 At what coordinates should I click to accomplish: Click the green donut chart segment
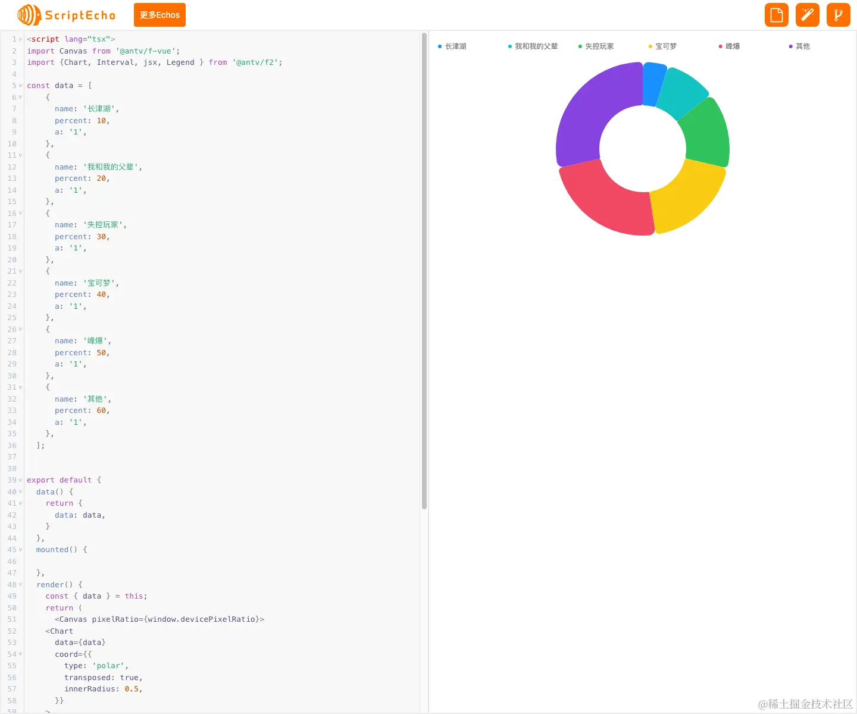[x=707, y=134]
